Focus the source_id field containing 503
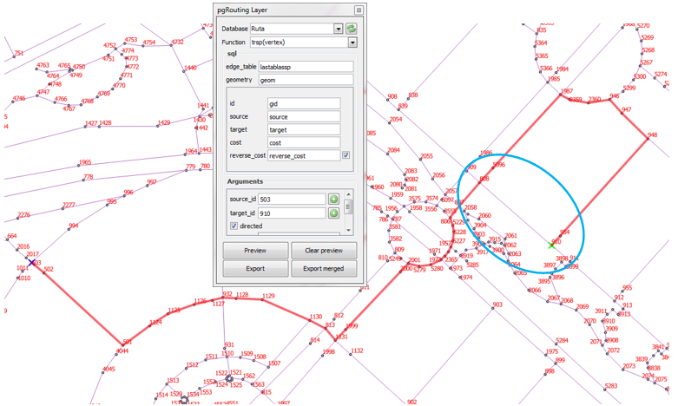This screenshot has height=406, width=678. (292, 200)
